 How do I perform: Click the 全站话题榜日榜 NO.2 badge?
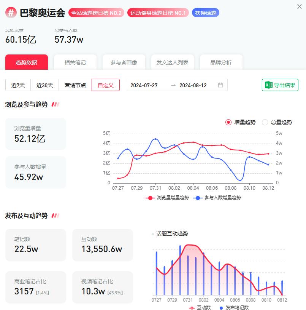point(96,13)
